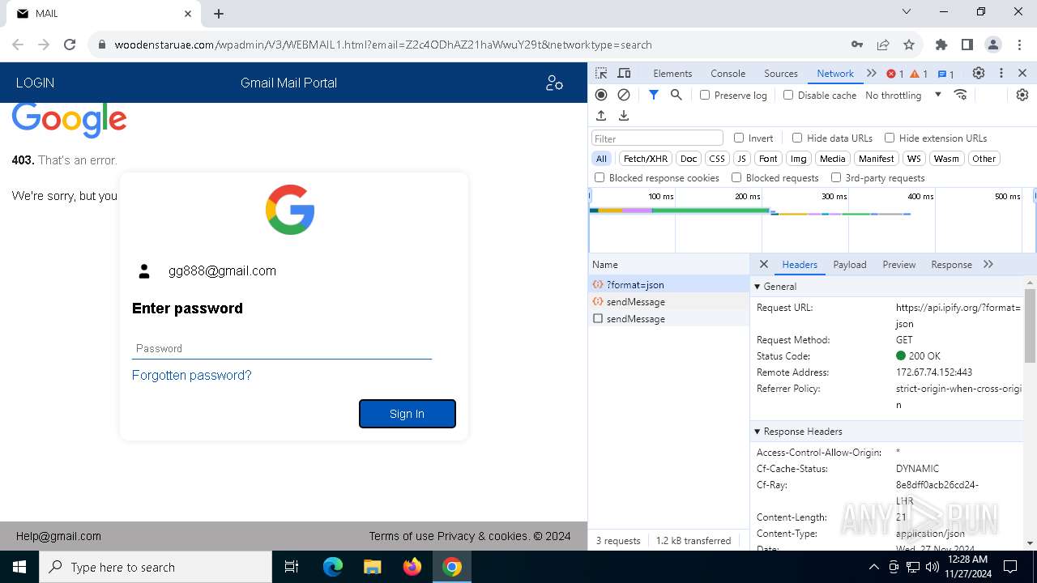Open the Response tab
1037x583 pixels.
951,264
